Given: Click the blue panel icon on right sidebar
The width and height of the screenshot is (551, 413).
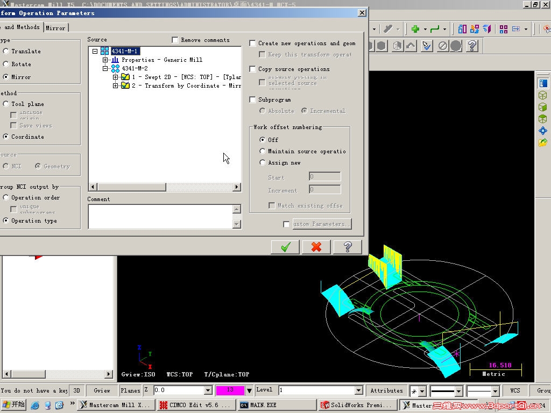Looking at the screenshot, I should tap(543, 83).
